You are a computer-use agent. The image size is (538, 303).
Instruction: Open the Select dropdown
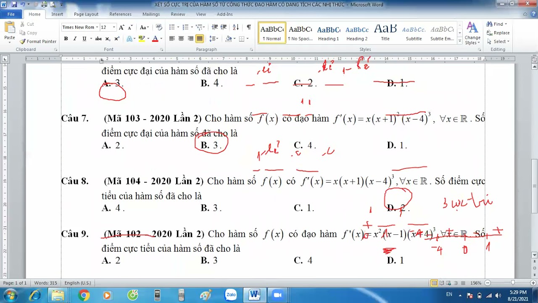(498, 41)
